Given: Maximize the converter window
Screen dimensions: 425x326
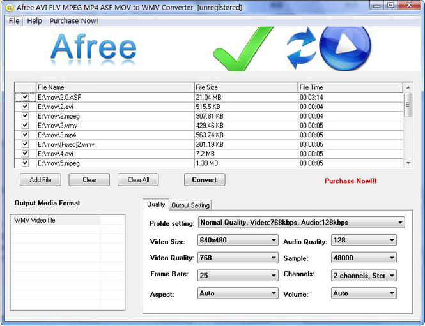Looking at the screenshot, I should (390, 5).
